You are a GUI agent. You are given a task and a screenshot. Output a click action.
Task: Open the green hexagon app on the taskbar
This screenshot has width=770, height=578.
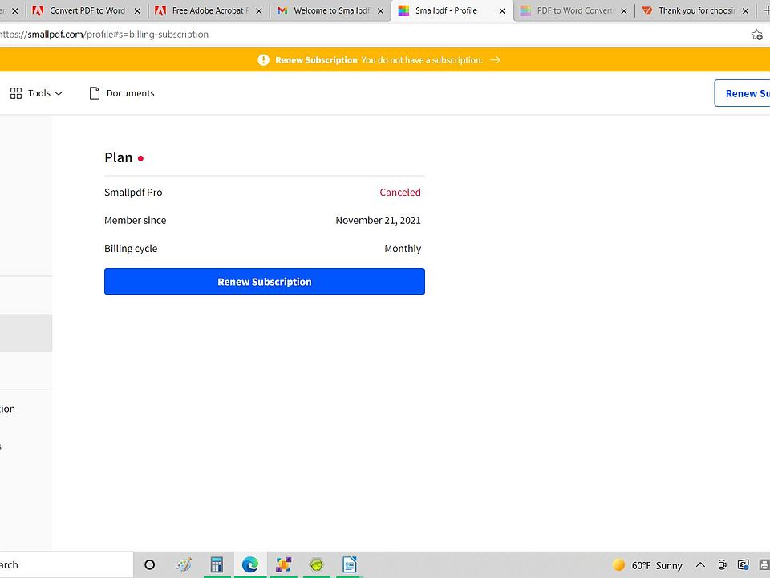(x=317, y=564)
